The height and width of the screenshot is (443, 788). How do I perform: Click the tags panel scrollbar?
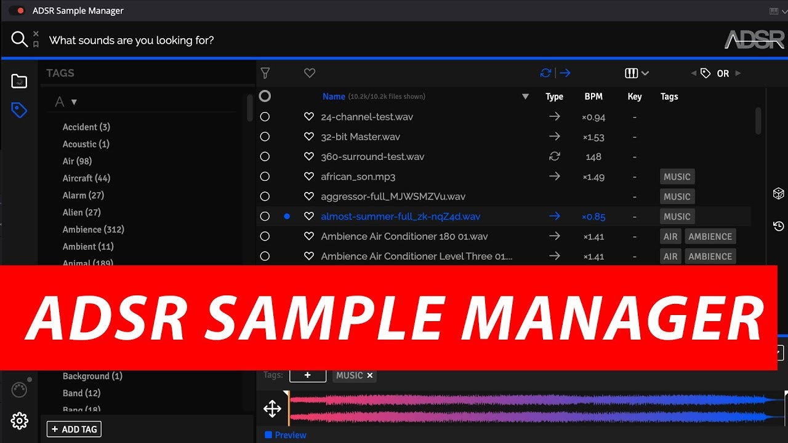point(249,108)
